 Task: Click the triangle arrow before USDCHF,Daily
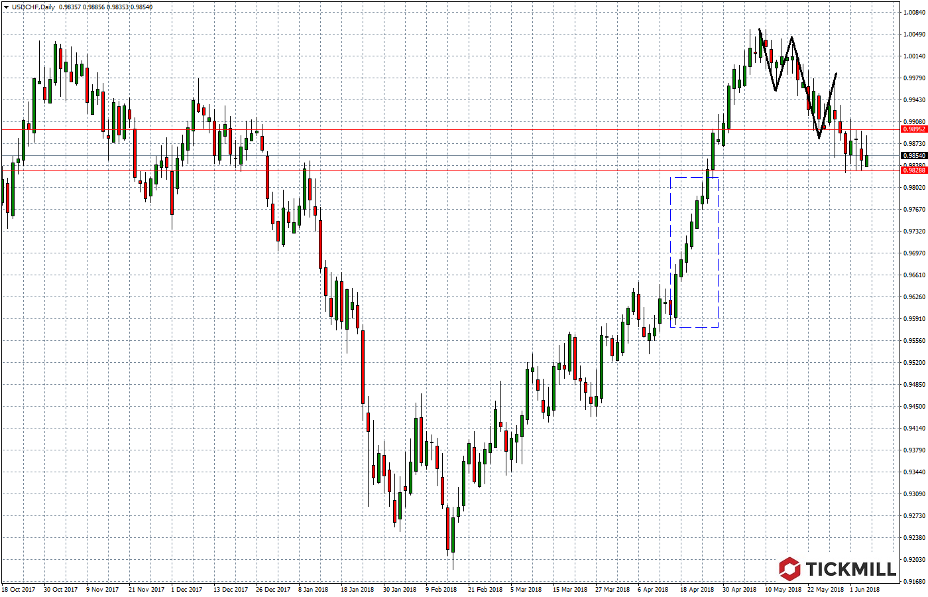[x=5, y=7]
